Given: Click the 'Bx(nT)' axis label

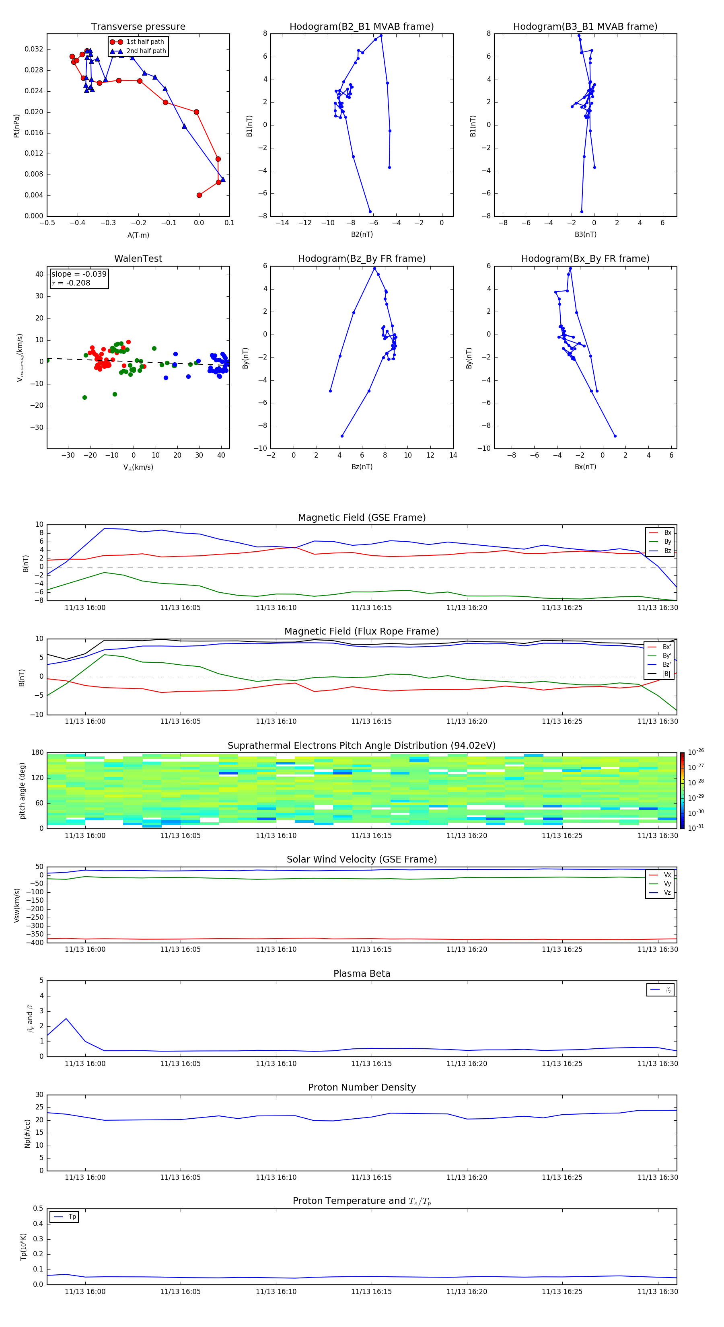Looking at the screenshot, I should [x=585, y=467].
